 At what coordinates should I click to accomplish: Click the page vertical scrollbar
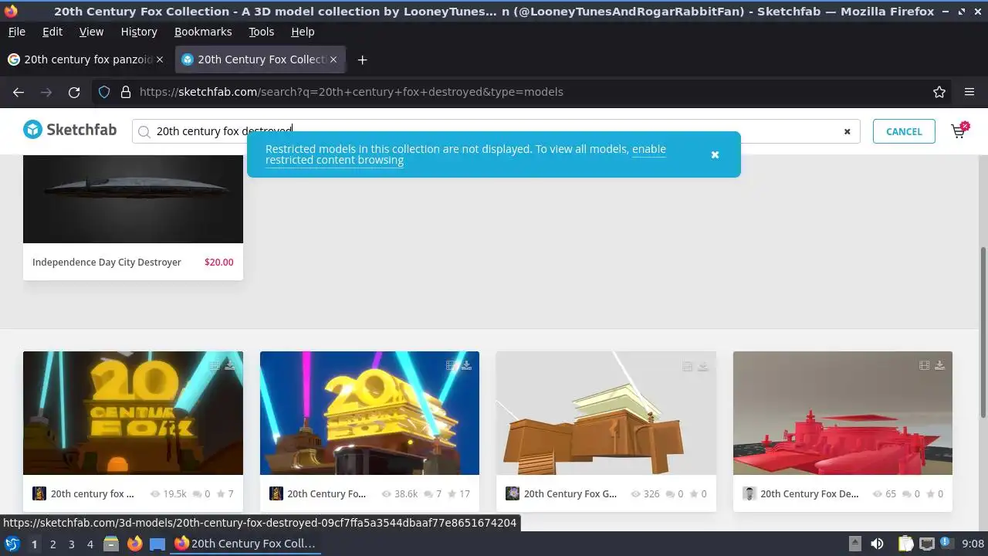(x=983, y=332)
